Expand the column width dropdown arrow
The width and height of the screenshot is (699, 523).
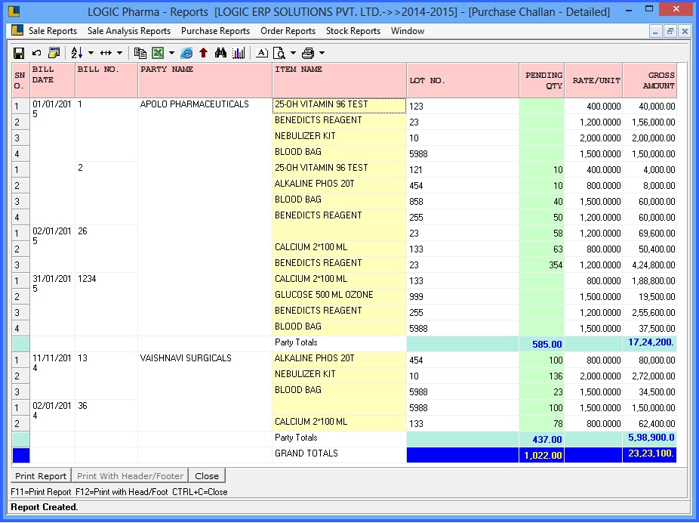point(121,53)
